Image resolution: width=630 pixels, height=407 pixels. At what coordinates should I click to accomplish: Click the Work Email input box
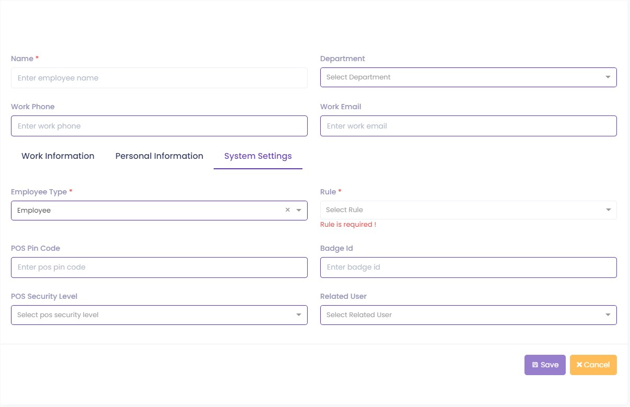[x=468, y=126]
